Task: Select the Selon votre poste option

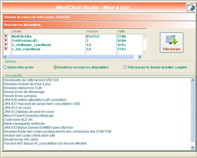Action: point(18,67)
